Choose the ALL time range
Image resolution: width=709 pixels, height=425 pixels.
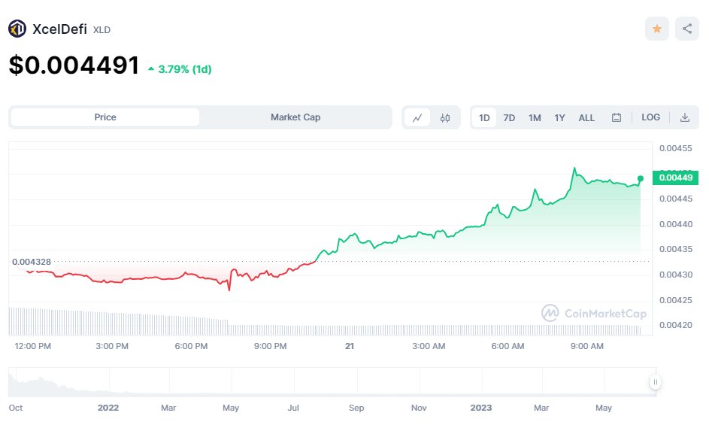pyautogui.click(x=586, y=117)
